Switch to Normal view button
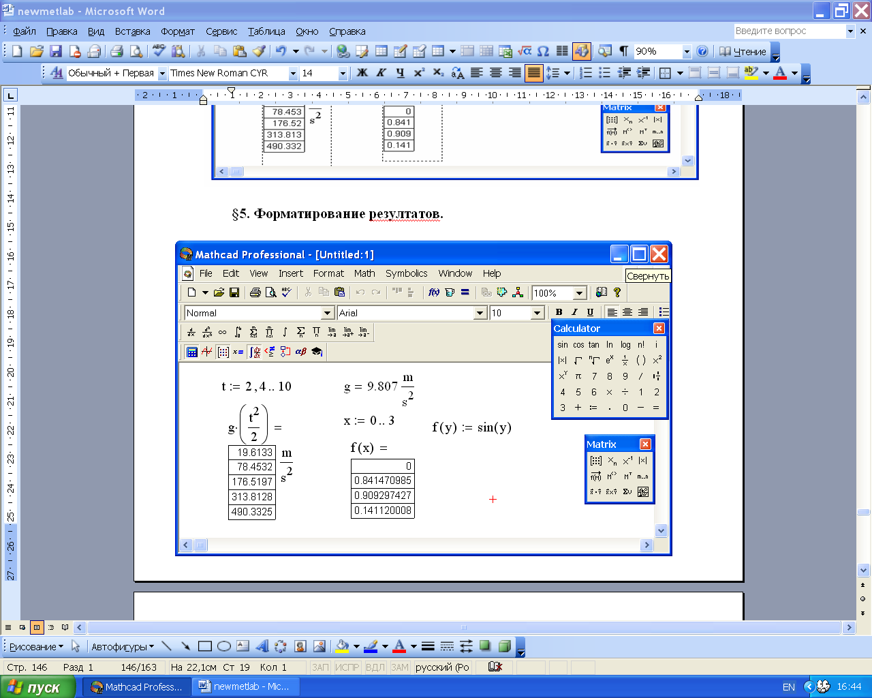872x698 pixels. coord(8,627)
